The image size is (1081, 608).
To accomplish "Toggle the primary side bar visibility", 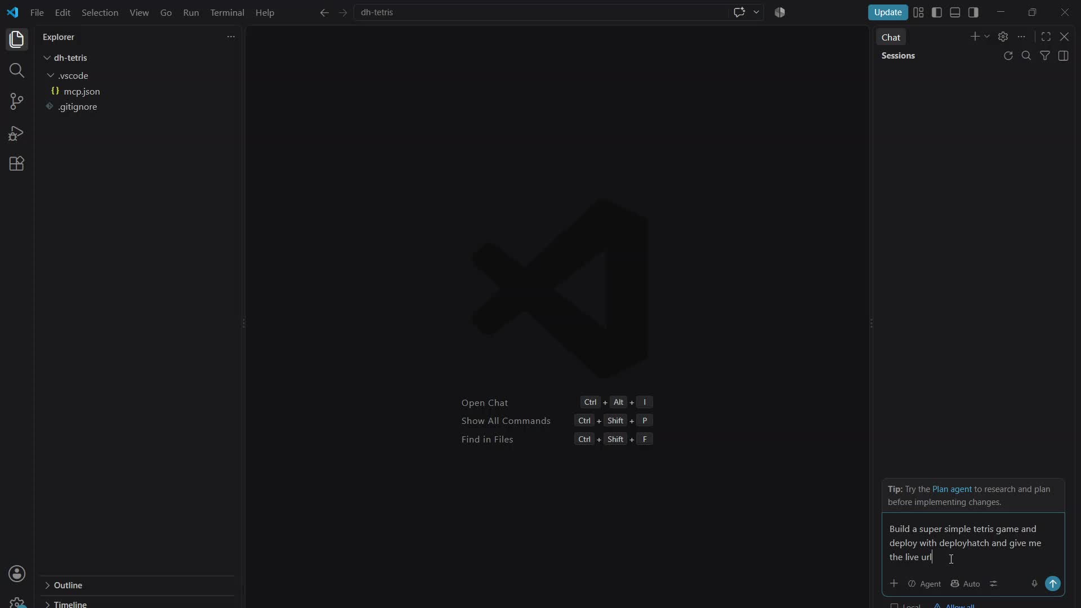I will point(937,12).
